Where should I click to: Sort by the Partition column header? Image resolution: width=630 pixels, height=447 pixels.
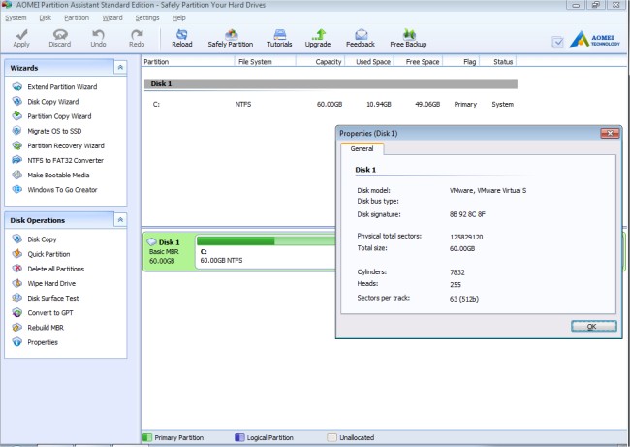click(x=188, y=61)
